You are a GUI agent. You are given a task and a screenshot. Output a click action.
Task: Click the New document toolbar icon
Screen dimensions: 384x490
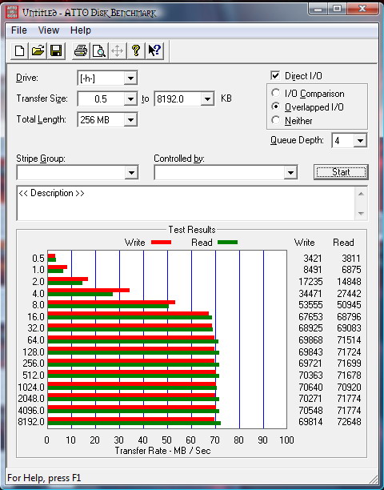pos(19,50)
